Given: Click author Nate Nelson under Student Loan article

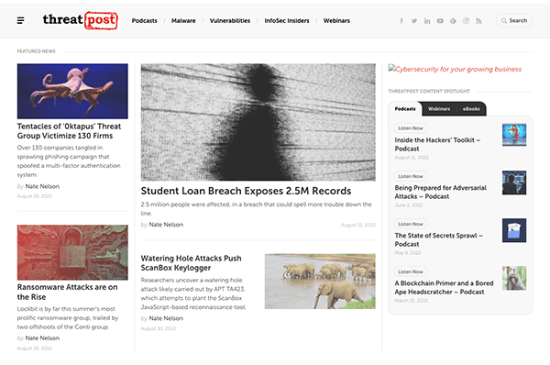Looking at the screenshot, I should click(x=166, y=225).
